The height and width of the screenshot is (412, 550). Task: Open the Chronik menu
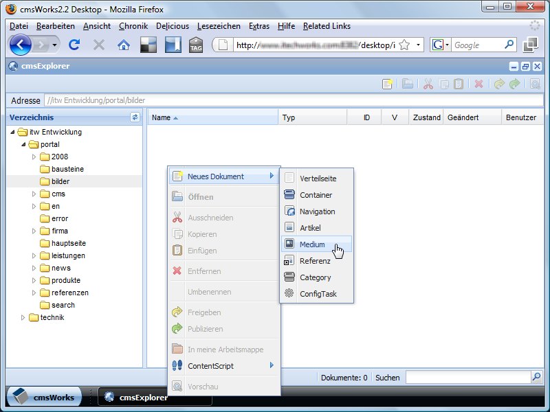tap(133, 26)
